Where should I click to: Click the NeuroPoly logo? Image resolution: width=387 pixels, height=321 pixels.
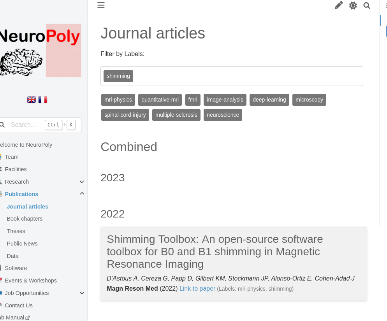(40, 50)
